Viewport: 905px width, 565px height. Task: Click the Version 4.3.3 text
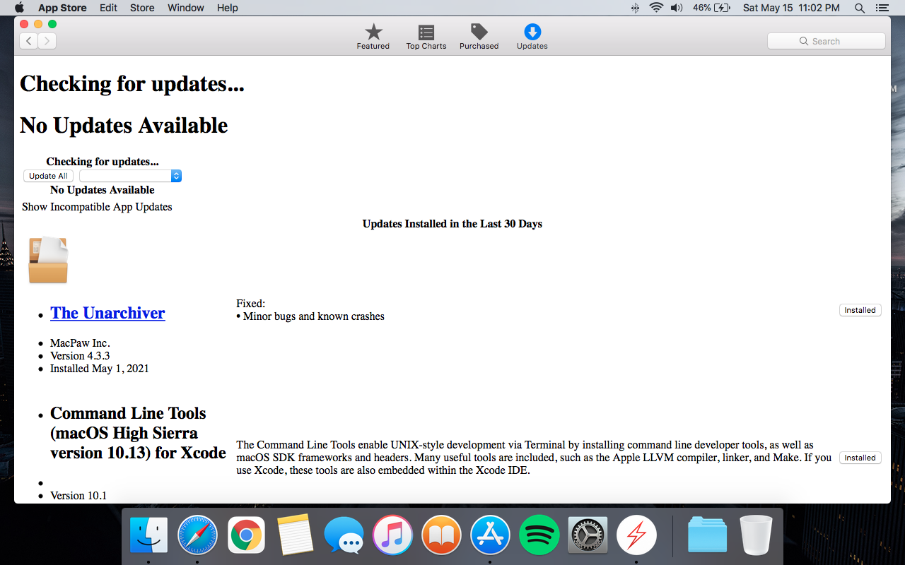[80, 356]
